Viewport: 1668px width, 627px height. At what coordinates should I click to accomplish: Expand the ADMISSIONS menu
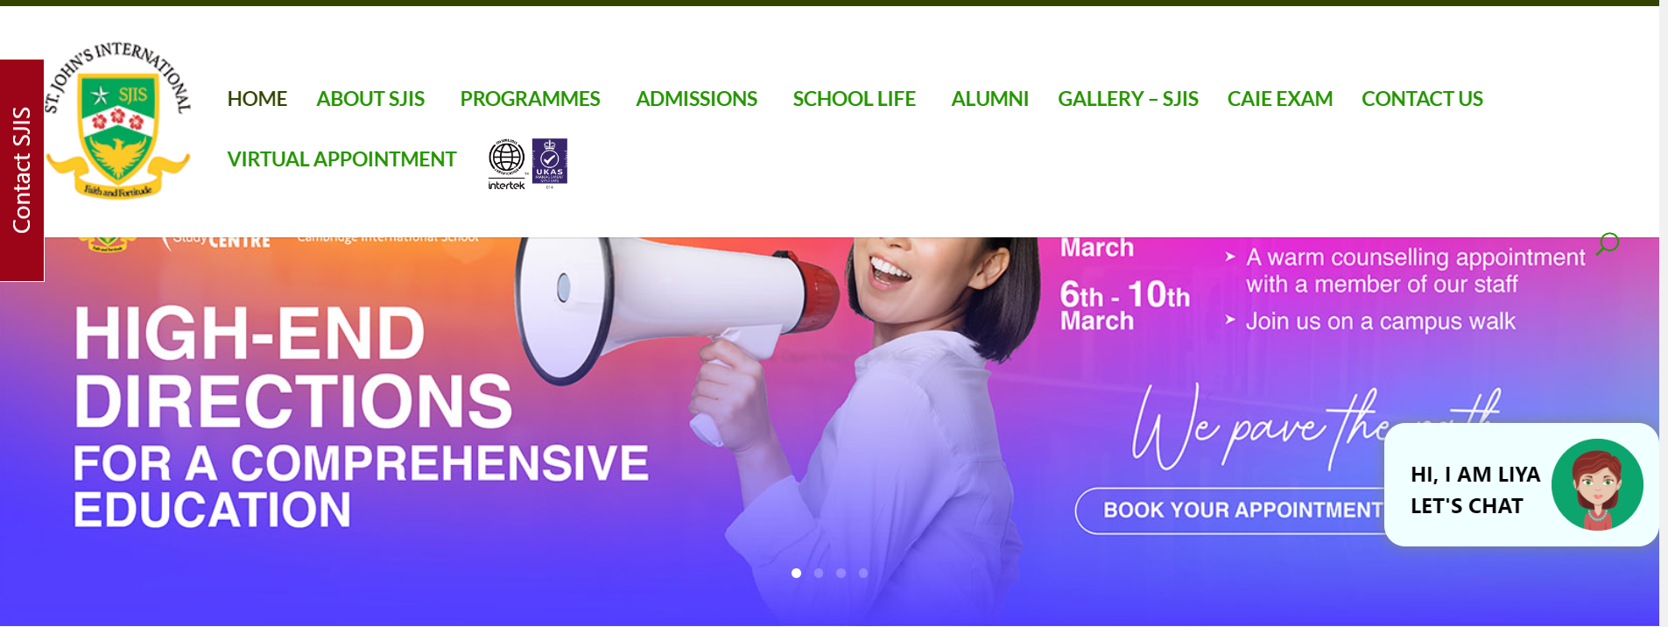tap(696, 99)
